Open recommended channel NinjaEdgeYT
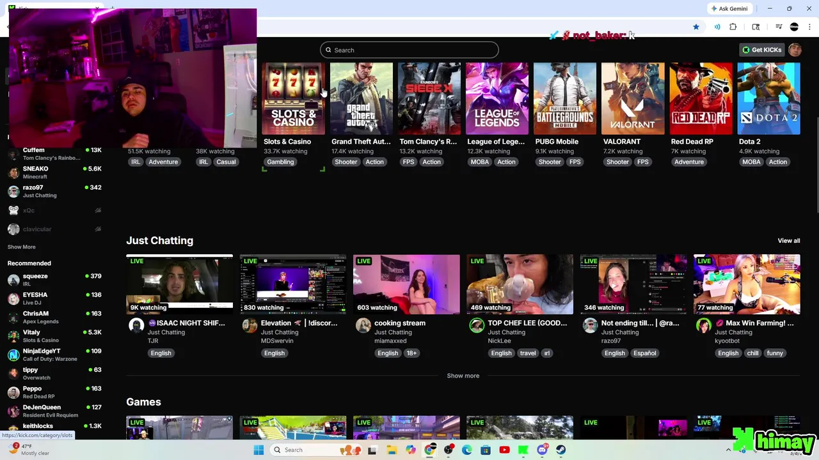 coord(54,355)
